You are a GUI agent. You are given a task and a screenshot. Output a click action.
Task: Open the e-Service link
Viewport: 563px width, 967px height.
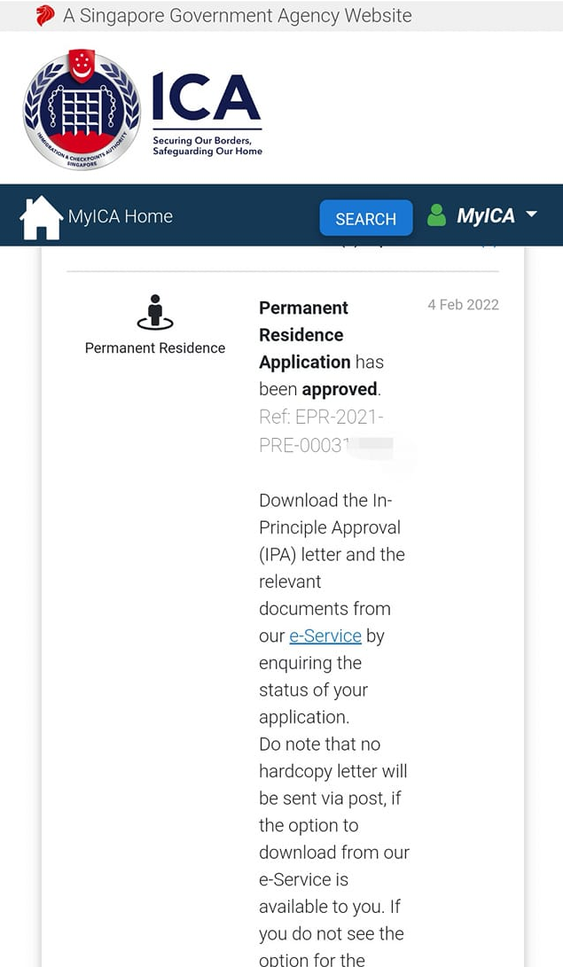(325, 636)
